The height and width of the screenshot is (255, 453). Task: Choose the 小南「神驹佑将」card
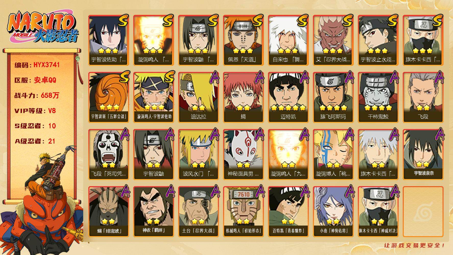(x=333, y=211)
